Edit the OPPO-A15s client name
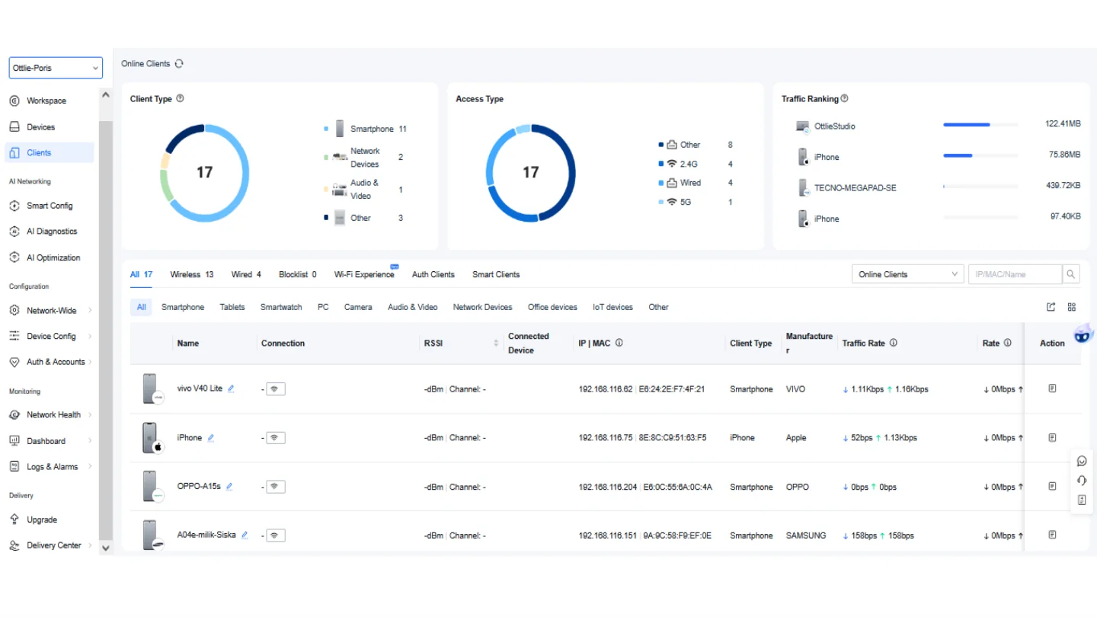The width and height of the screenshot is (1097, 617). pyautogui.click(x=229, y=486)
